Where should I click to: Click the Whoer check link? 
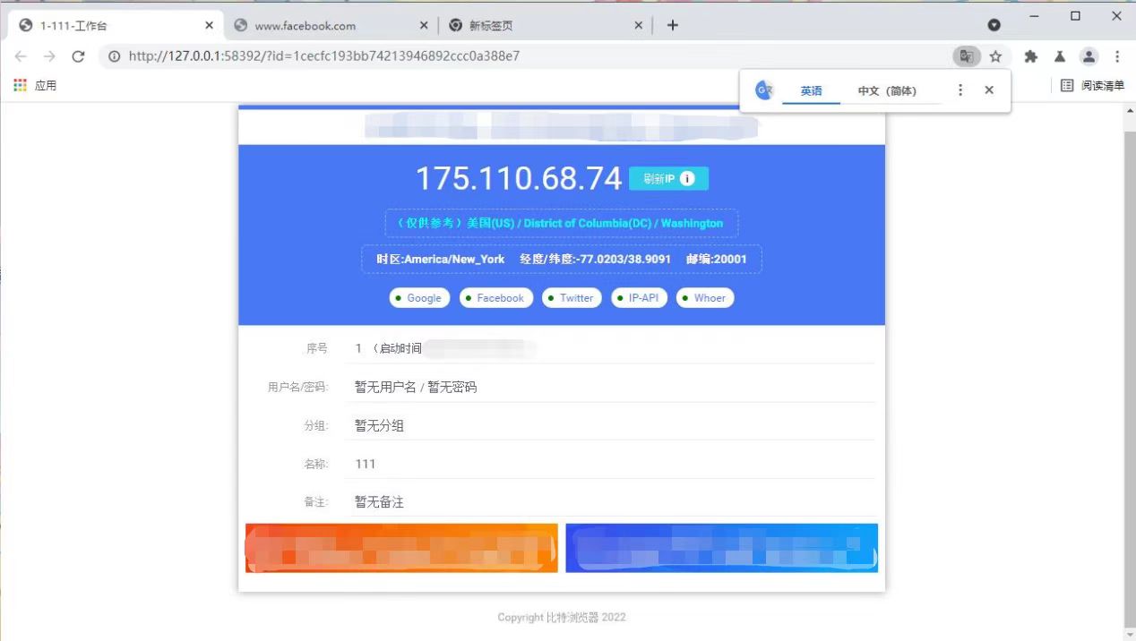[704, 298]
